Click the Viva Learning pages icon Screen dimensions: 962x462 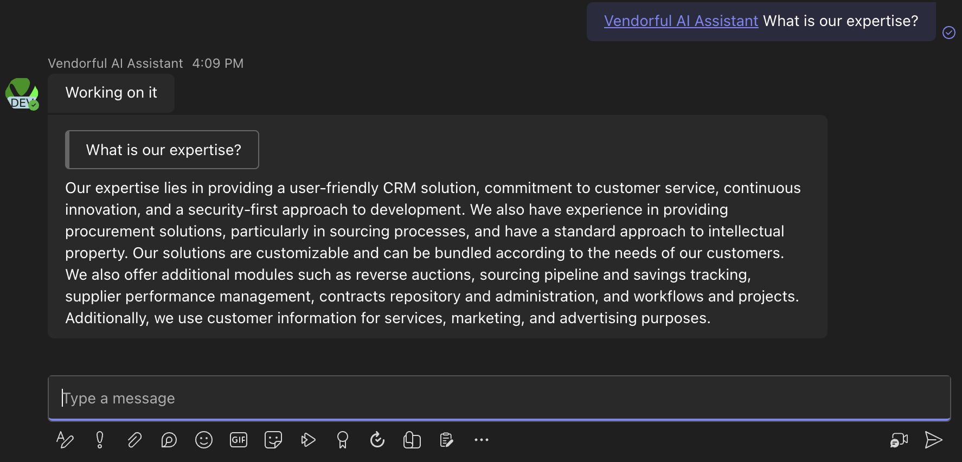point(412,440)
